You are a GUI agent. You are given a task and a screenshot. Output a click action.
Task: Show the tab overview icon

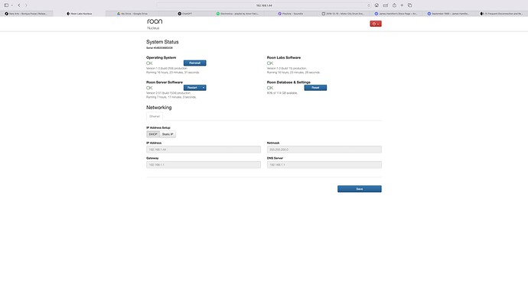[410, 5]
